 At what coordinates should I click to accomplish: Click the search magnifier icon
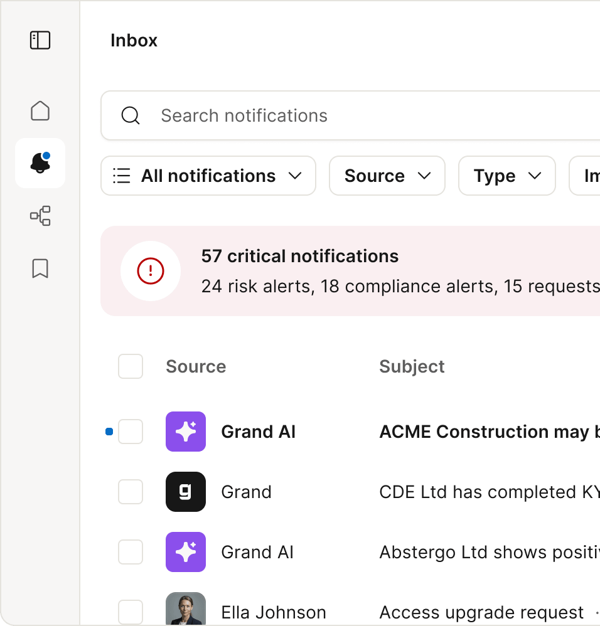tap(131, 115)
